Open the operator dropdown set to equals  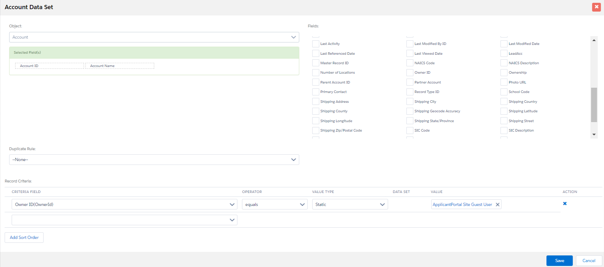[x=274, y=205]
